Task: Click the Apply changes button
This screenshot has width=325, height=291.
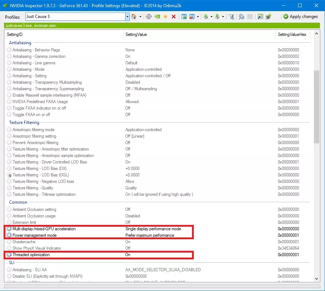Action: point(300,17)
